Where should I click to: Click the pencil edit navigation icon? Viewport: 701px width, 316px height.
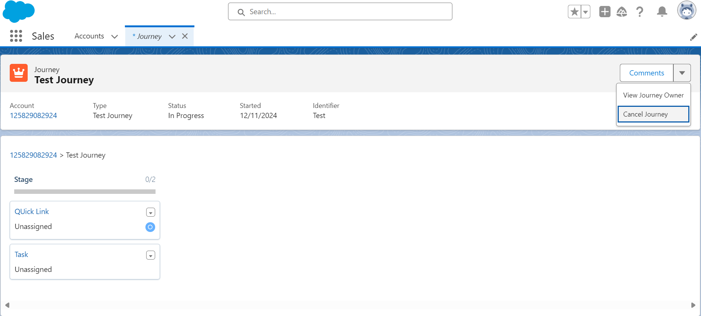point(694,37)
